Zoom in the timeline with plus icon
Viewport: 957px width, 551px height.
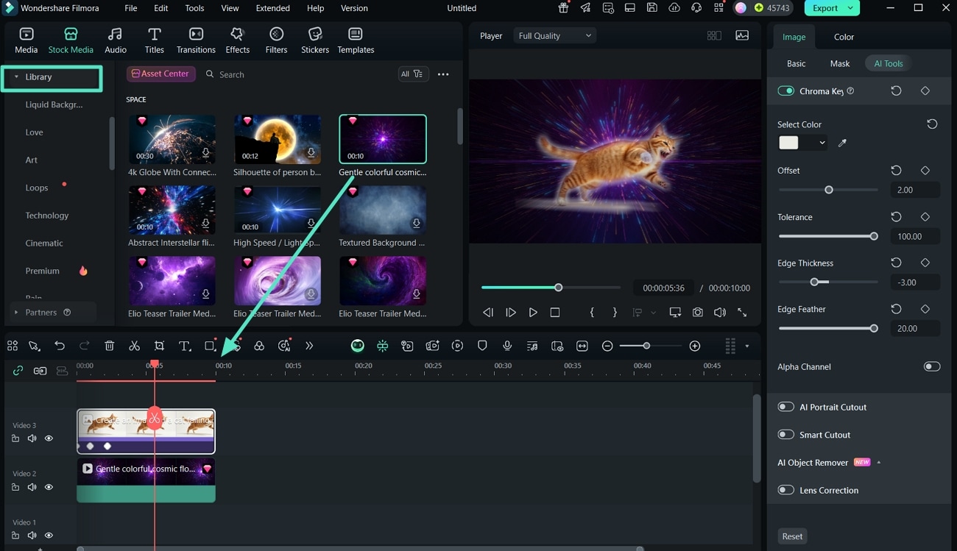click(x=694, y=346)
